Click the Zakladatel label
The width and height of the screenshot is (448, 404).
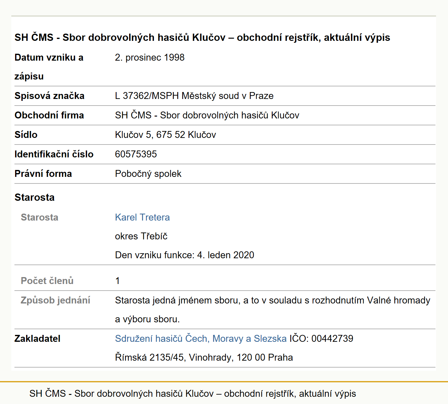click(37, 338)
